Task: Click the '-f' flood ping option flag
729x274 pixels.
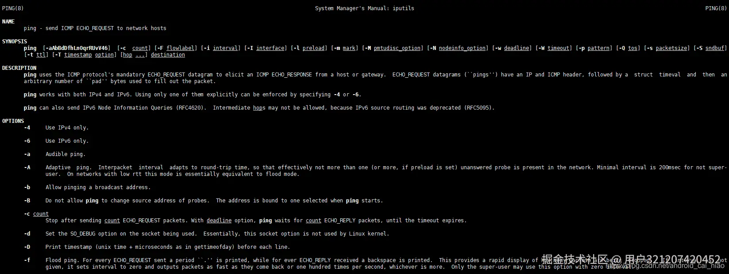Action: click(x=27, y=260)
